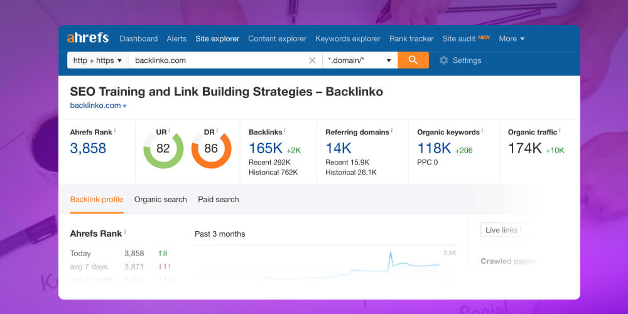Open Keywords explorer from the top menu
The image size is (628, 314).
348,38
